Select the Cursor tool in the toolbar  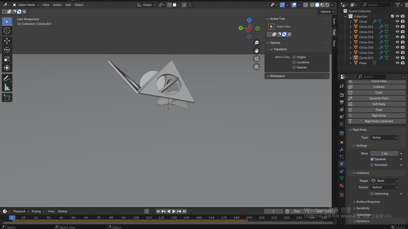(x=7, y=30)
